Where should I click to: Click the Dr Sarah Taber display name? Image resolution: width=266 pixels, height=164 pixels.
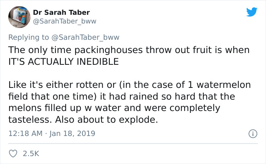tap(61, 12)
